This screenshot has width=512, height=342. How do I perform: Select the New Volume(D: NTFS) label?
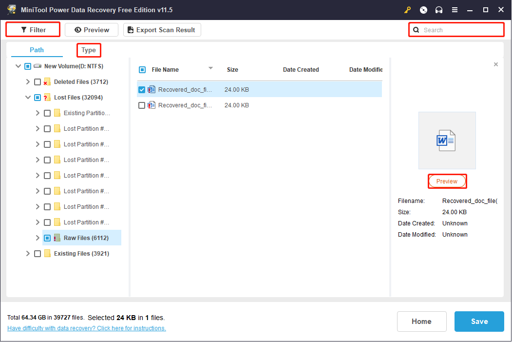74,66
